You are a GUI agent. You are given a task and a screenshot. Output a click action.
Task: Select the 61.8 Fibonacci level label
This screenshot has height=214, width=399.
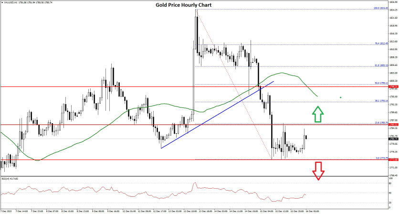pos(381,65)
